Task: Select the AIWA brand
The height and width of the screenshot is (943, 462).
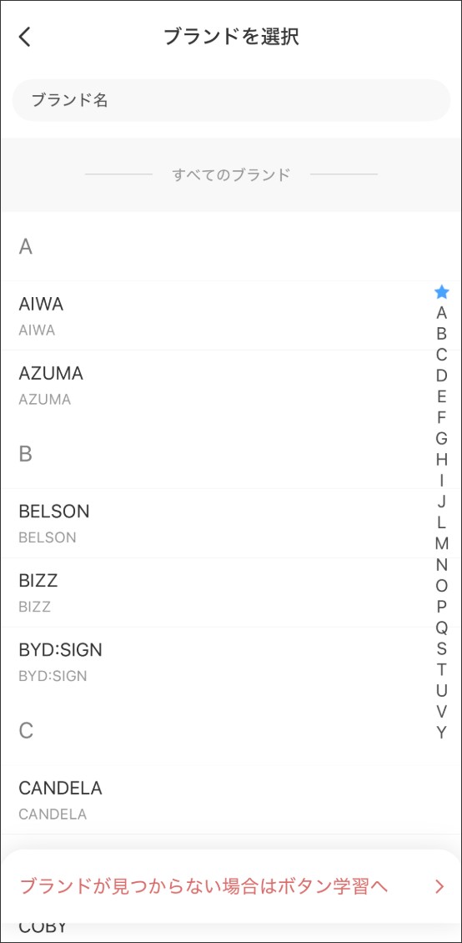Action: (231, 315)
